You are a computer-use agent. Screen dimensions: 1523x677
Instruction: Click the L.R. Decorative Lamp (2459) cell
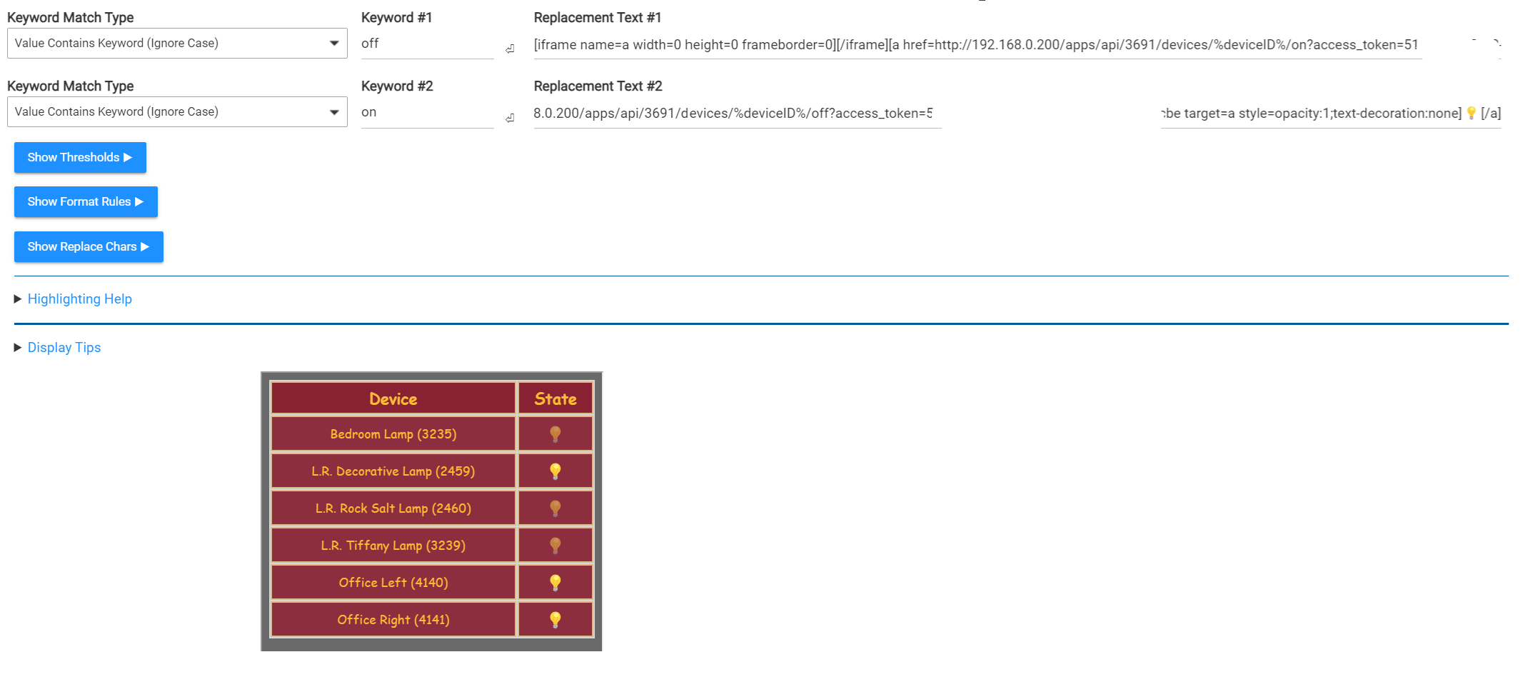coord(393,471)
